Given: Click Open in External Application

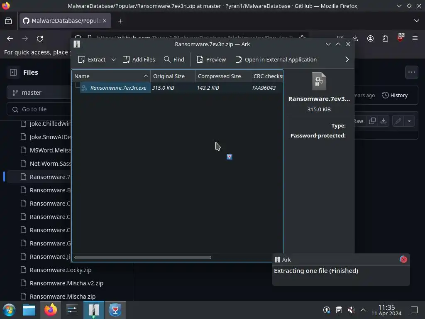Looking at the screenshot, I should [x=276, y=59].
